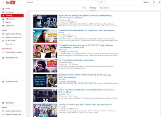Click Exclusive Movie Trailers playlist icon under Show more
Viewport: 161px width, 117px height.
(x=3, y=111)
